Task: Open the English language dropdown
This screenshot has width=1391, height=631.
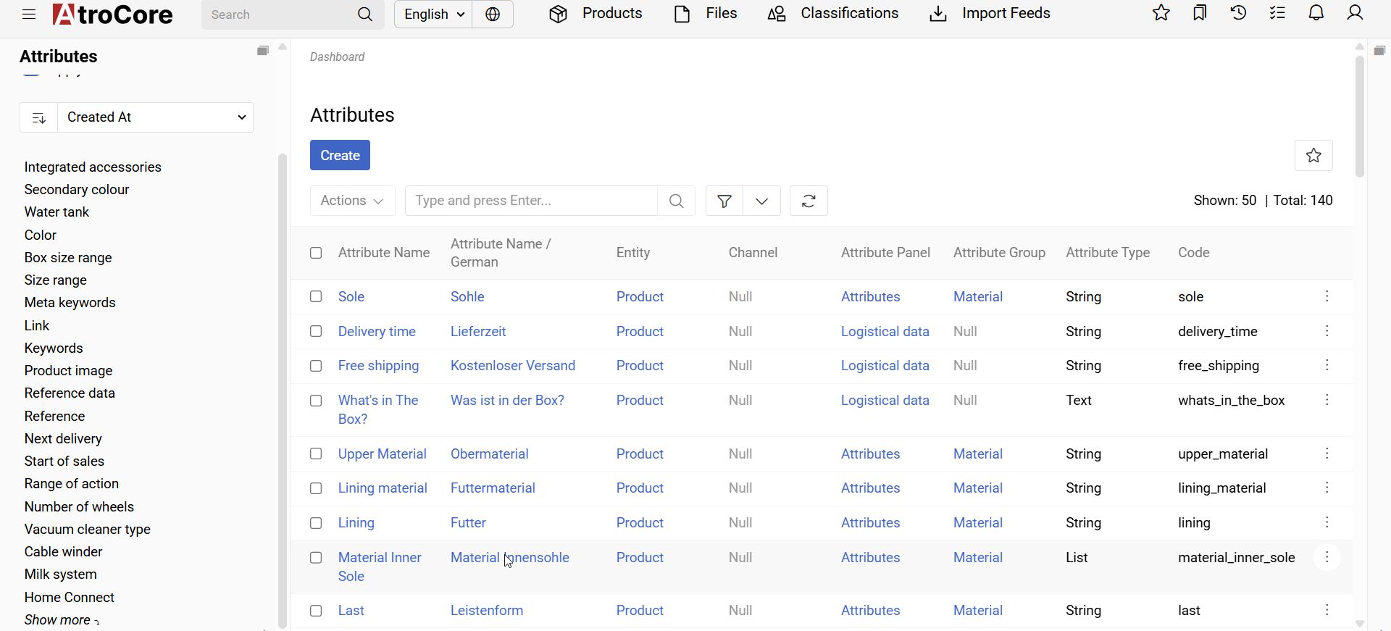Action: [433, 14]
